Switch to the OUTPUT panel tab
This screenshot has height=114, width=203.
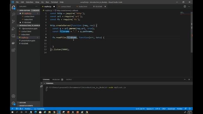coord(69,79)
